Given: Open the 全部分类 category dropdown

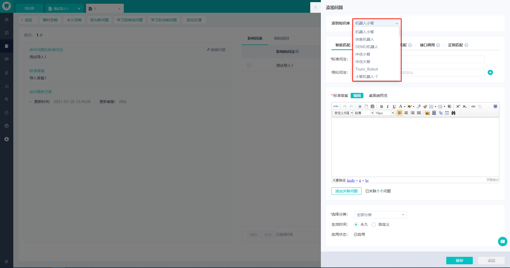Looking at the screenshot, I should click(380, 215).
